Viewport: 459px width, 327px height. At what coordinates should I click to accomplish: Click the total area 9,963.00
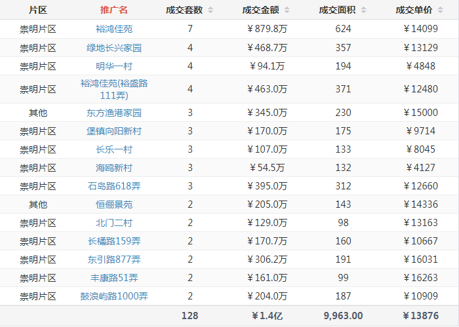(x=343, y=316)
